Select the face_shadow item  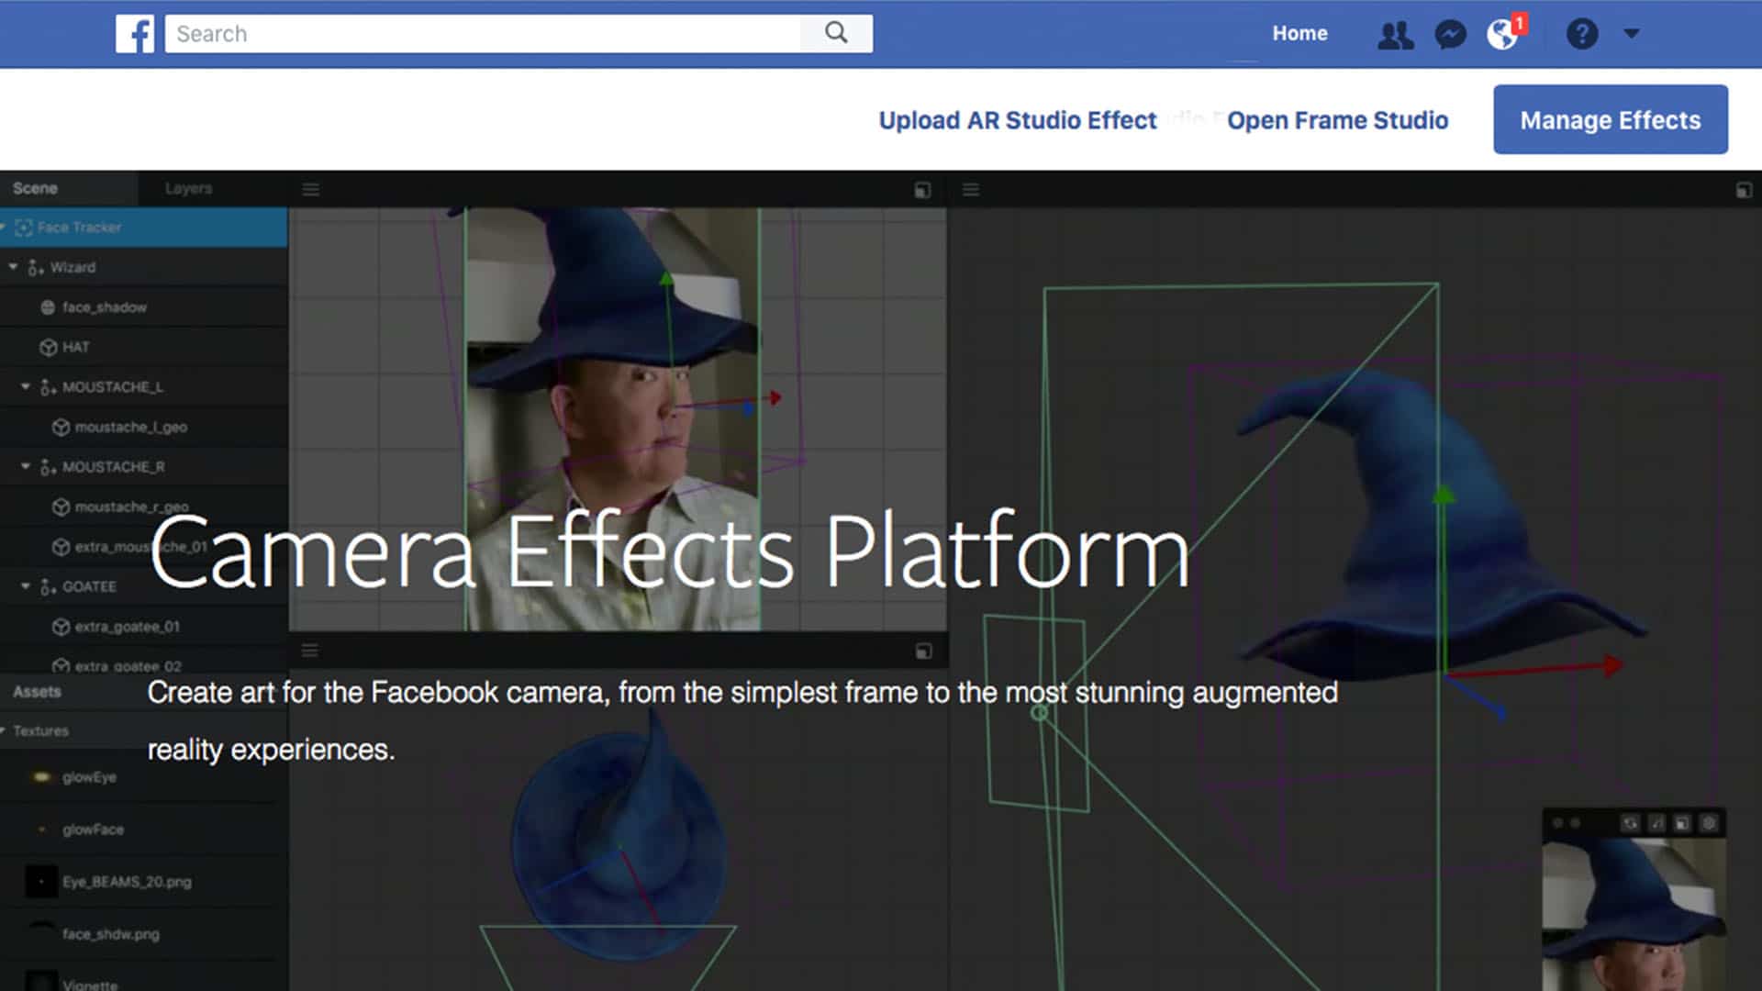click(x=104, y=307)
